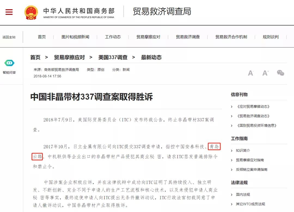This screenshot has height=212, width=294.
Task: Click chevron beside 知识简介
Action: [232, 151]
